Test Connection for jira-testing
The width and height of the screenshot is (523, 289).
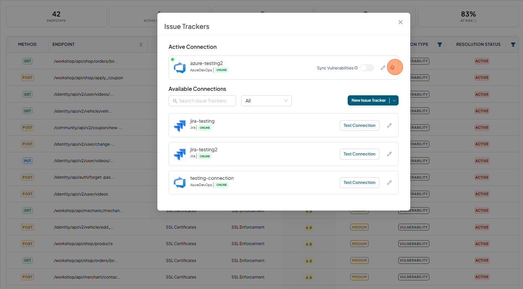tap(360, 125)
